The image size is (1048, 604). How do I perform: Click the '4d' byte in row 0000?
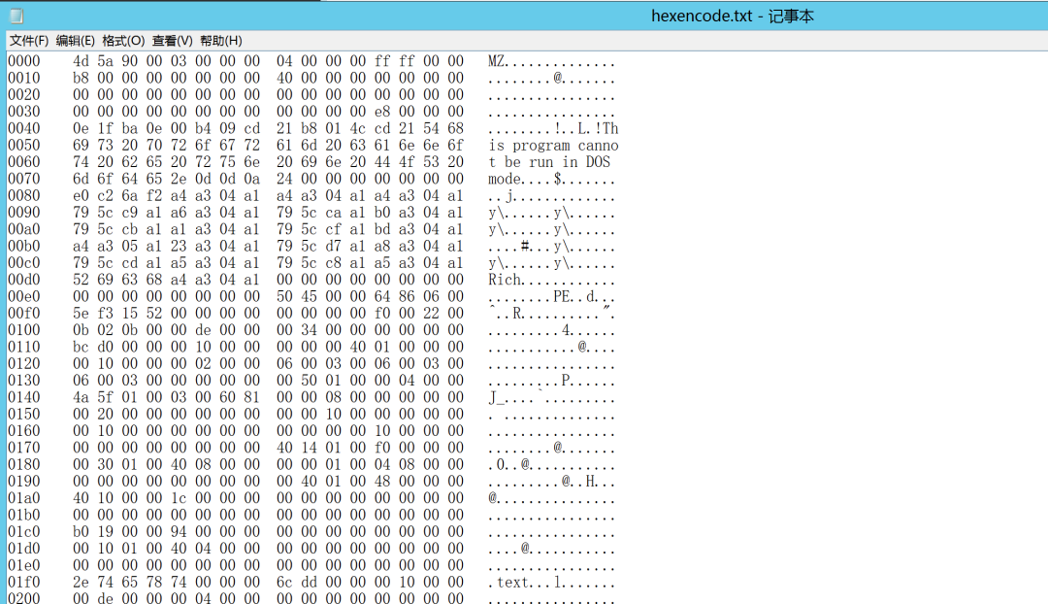click(x=81, y=61)
